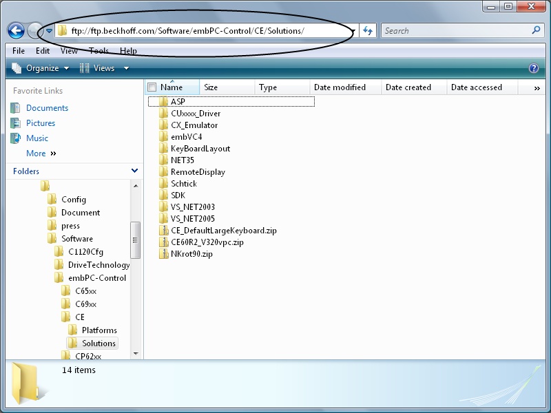The image size is (551, 413).
Task: Open the View menu
Action: click(69, 51)
